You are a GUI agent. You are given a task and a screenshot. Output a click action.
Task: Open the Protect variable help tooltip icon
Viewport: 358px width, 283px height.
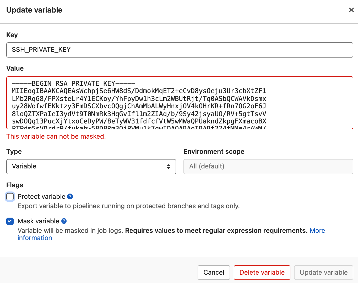(70, 196)
